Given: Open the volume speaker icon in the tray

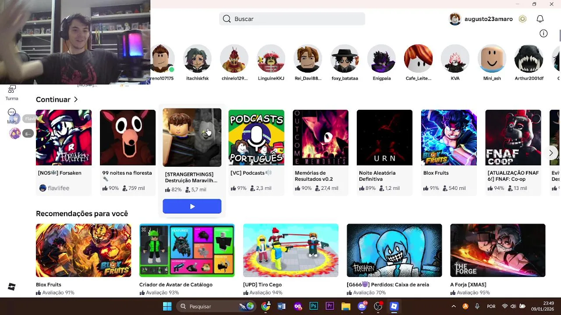Looking at the screenshot, I should (x=513, y=306).
